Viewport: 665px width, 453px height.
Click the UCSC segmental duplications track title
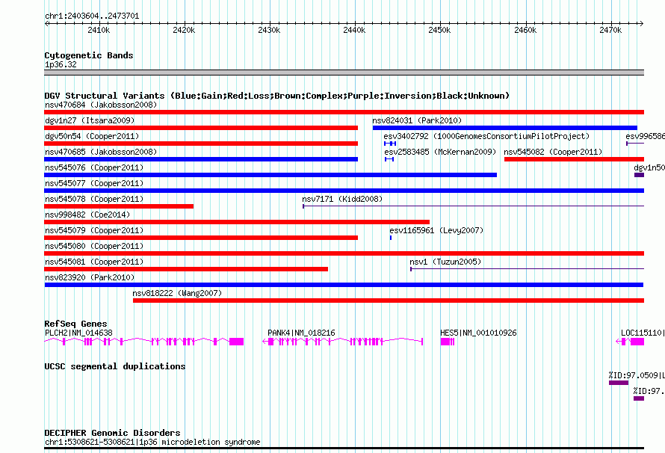point(114,366)
